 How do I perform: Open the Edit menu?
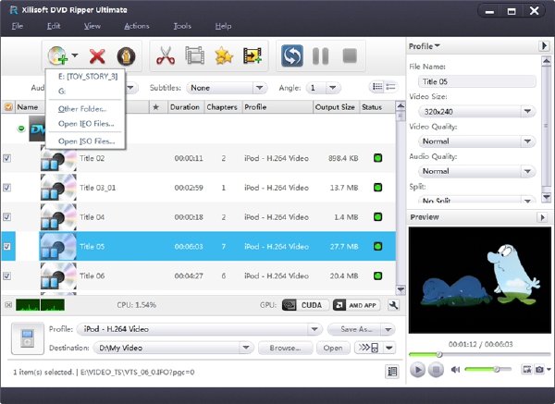pyautogui.click(x=54, y=26)
